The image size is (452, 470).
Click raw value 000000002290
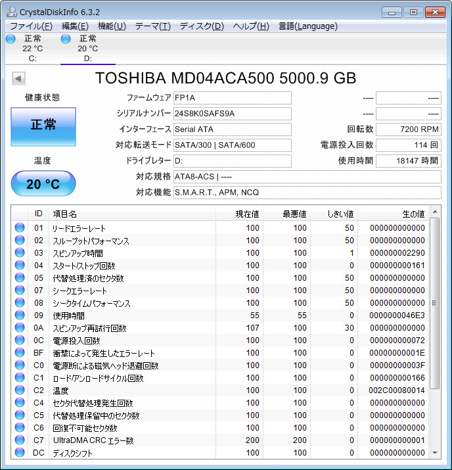(x=397, y=253)
